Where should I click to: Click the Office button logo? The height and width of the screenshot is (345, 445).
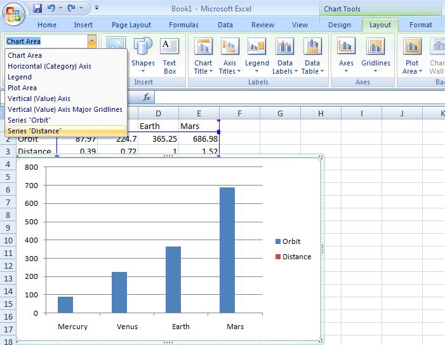tap(15, 13)
